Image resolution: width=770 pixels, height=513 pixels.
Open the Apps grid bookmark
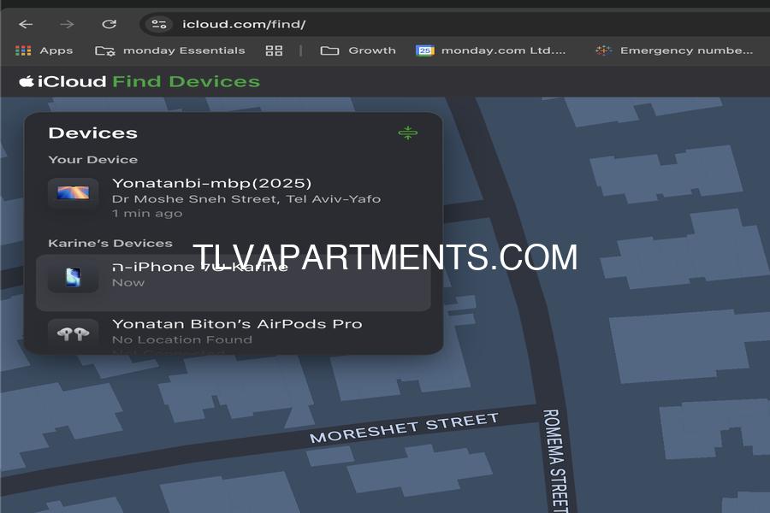44,50
